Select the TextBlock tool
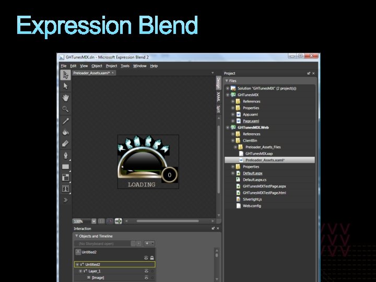The image size is (376, 282). 65,189
